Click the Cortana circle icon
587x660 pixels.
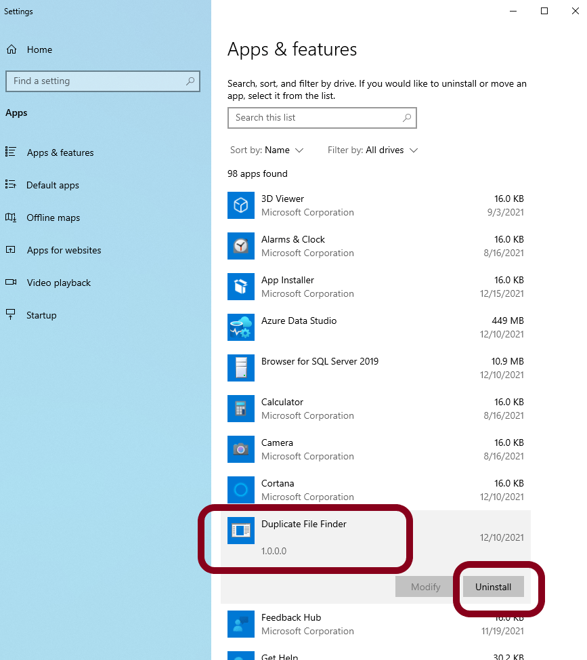coord(241,490)
